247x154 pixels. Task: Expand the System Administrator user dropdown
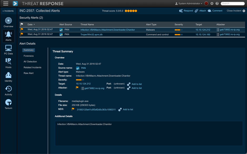189,4
